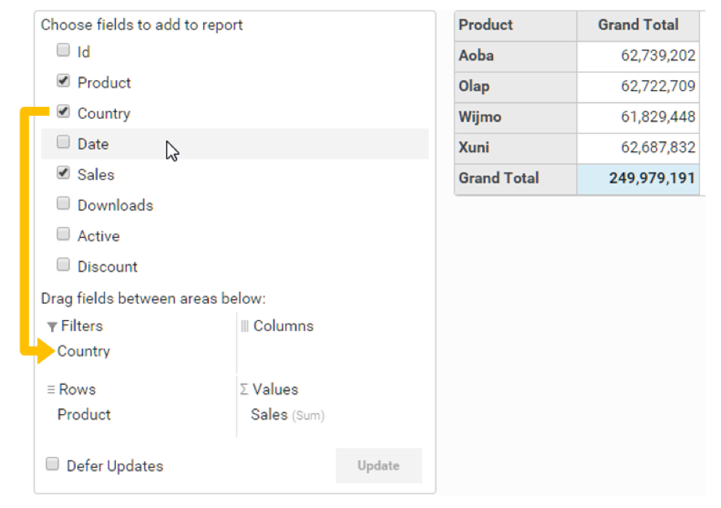Toggle the Defer Updates checkbox
The width and height of the screenshot is (721, 508).
(52, 464)
